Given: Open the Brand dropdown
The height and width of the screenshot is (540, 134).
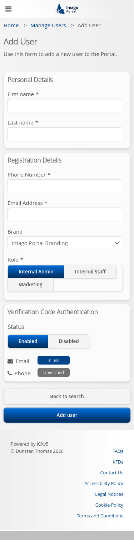Looking at the screenshot, I should 65,243.
